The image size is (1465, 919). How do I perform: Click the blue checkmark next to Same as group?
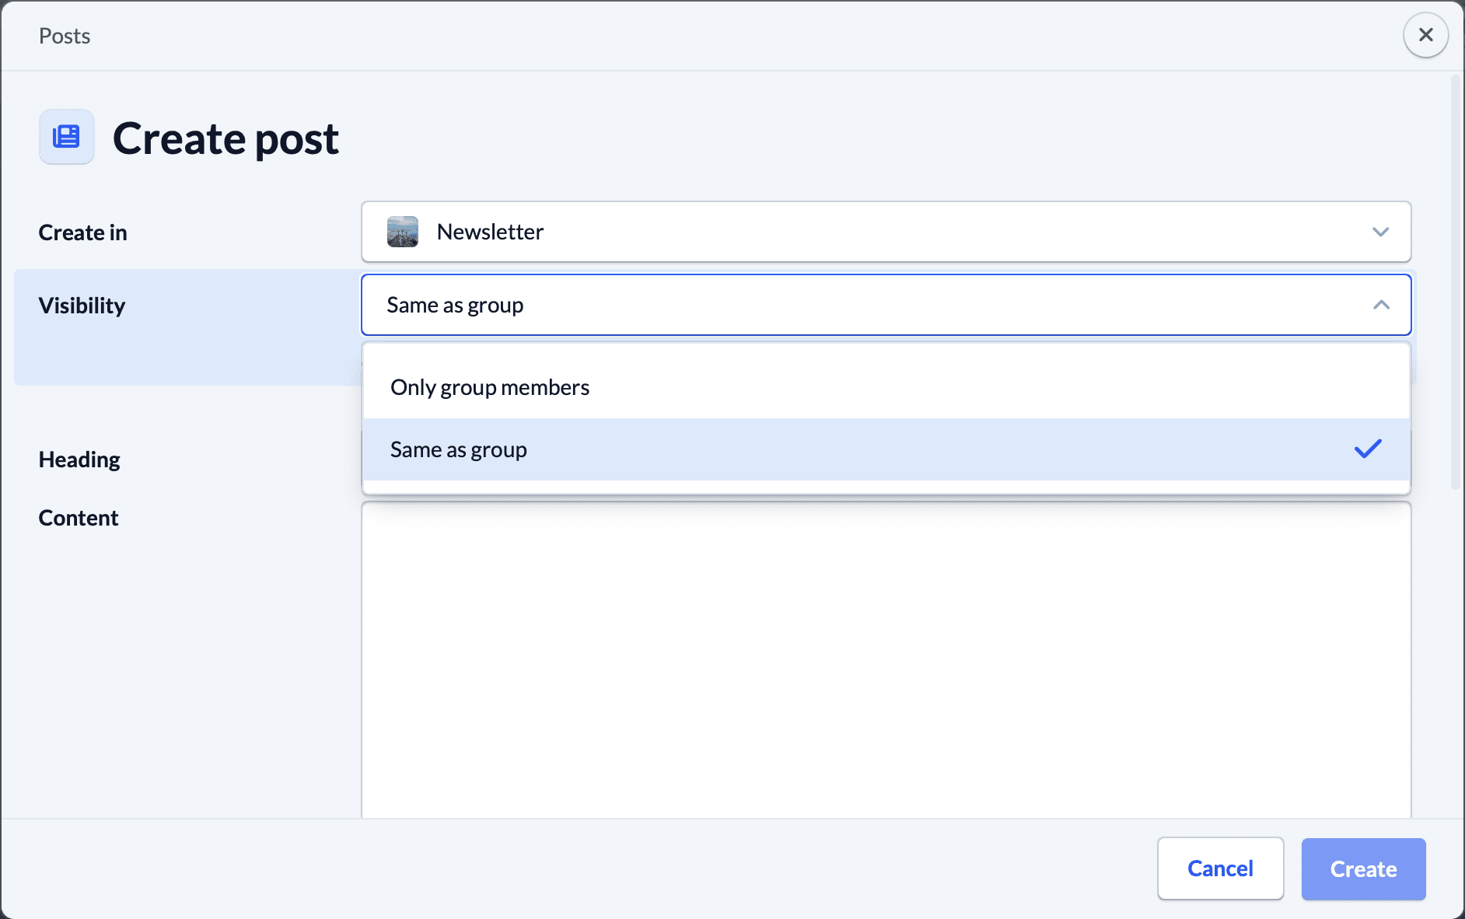pyautogui.click(x=1367, y=449)
